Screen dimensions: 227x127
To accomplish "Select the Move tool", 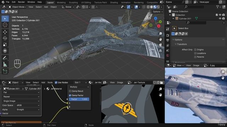I will pyautogui.click(x=5, y=32).
